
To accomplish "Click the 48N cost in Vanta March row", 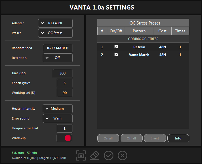I will pos(162,55).
